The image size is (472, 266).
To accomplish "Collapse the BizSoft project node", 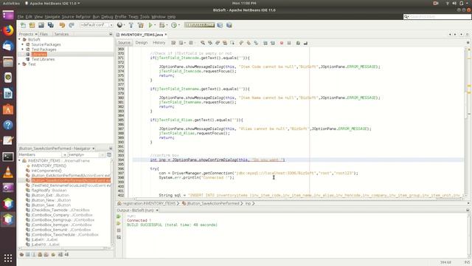I will (x=20, y=39).
